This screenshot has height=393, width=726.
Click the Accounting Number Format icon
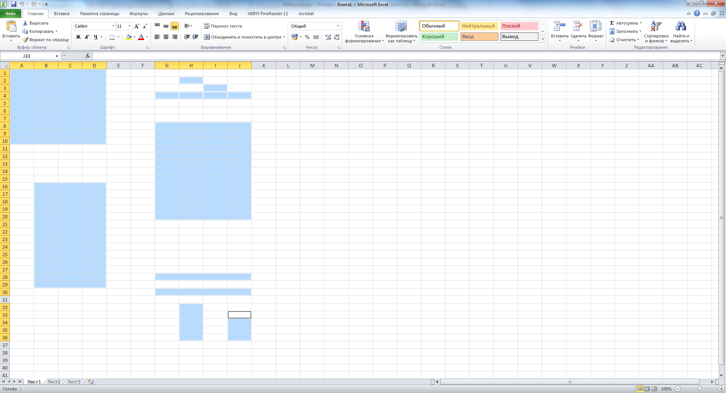click(x=295, y=37)
